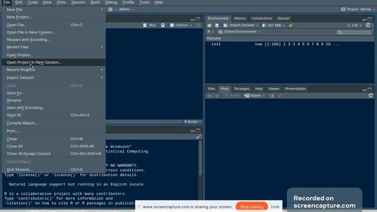Image resolution: width=377 pixels, height=212 pixels.
Task: Choose Quit Session... menu item
Action: (54, 170)
